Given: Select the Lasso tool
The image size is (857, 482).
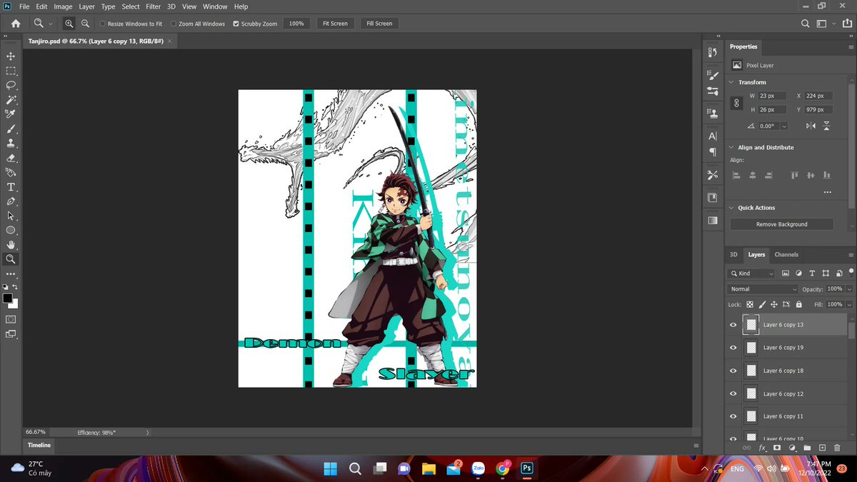Looking at the screenshot, I should pos(11,85).
